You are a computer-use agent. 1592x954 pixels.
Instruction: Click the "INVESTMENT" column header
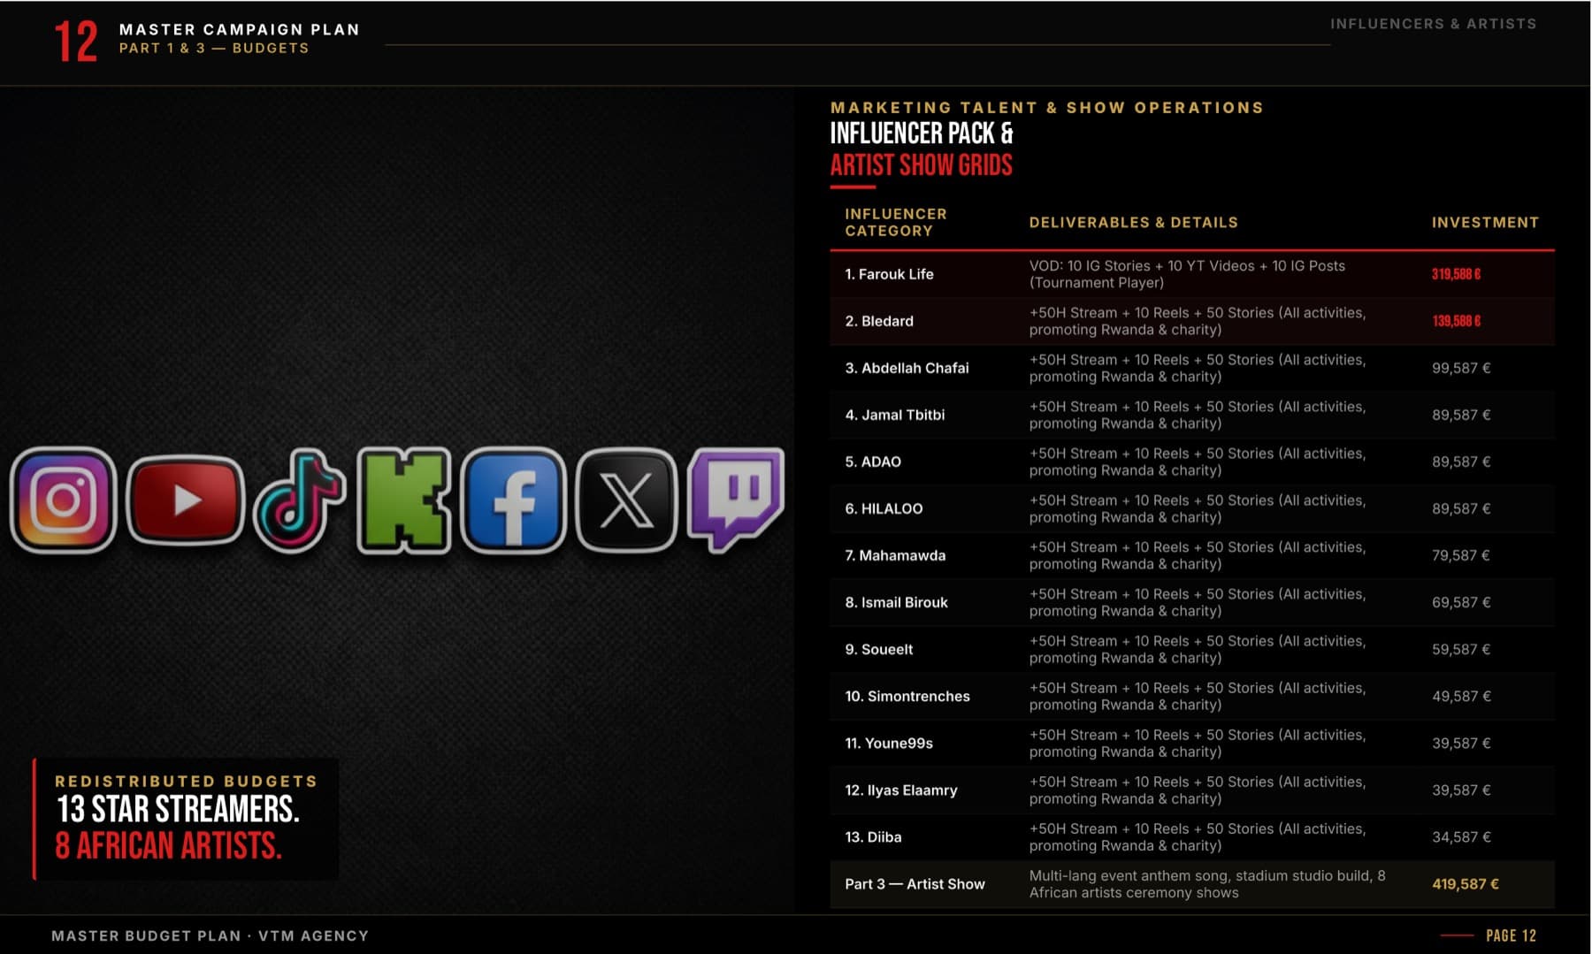[1486, 222]
